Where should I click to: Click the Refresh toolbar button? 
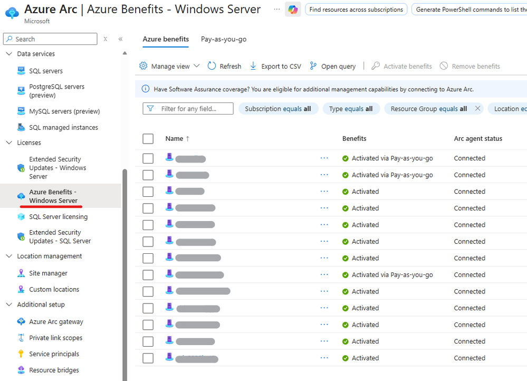(224, 66)
